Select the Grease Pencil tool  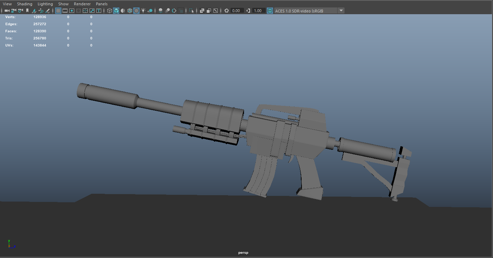tap(47, 11)
